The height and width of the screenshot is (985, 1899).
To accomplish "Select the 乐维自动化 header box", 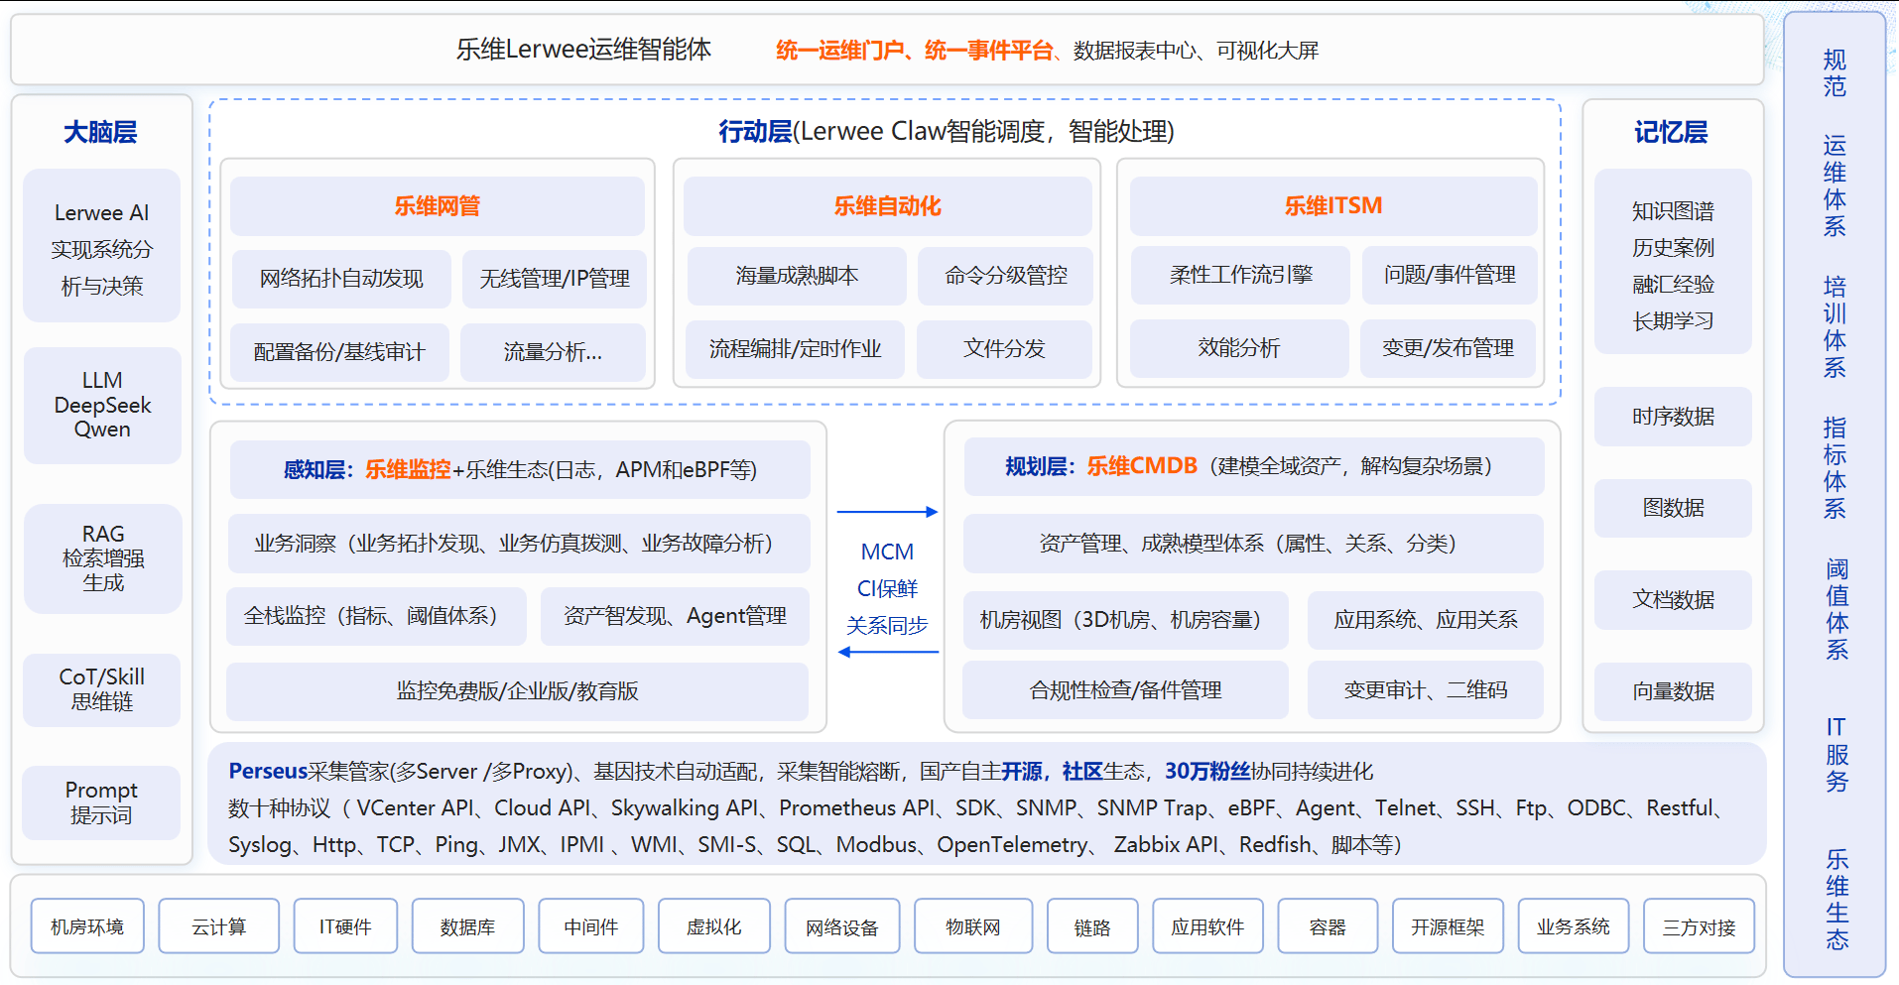I will 887,205.
